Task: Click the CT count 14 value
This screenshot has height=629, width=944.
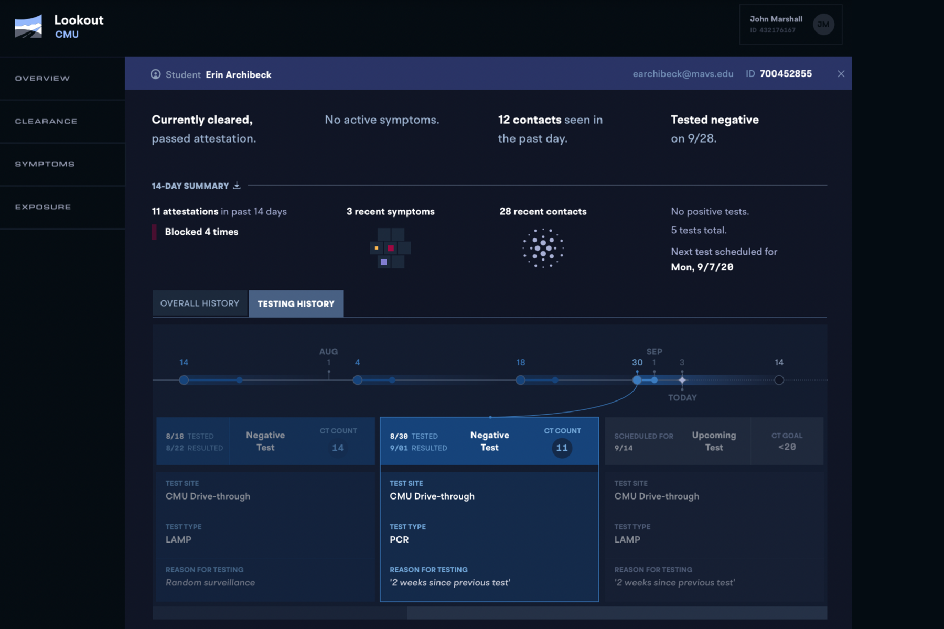Action: [x=338, y=448]
